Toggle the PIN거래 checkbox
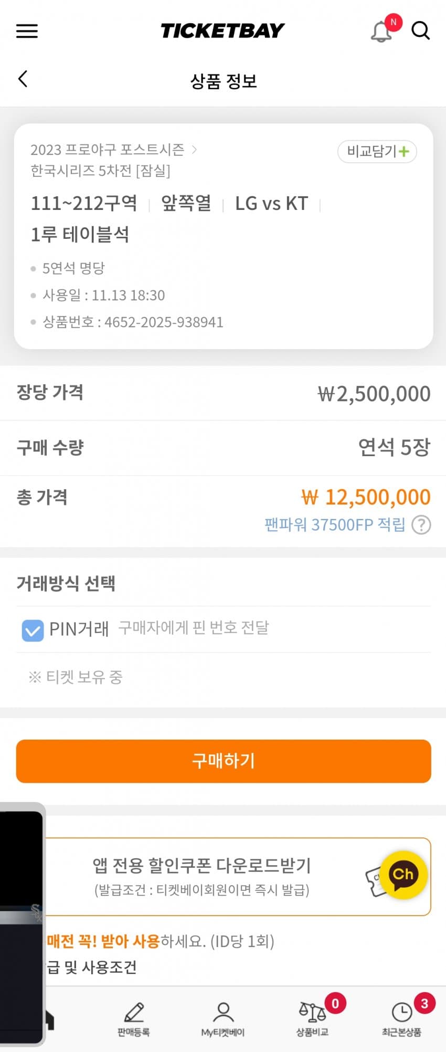Screen dimensions: 446x1052 pos(33,630)
